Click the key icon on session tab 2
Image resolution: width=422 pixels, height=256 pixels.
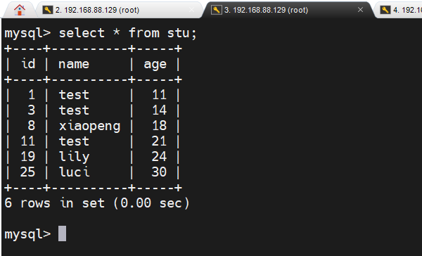(x=48, y=10)
